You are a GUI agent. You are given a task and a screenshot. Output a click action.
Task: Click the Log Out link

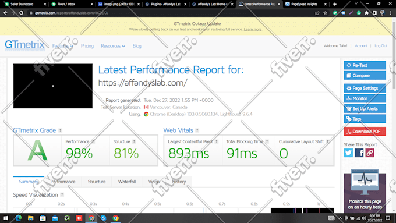click(x=381, y=46)
